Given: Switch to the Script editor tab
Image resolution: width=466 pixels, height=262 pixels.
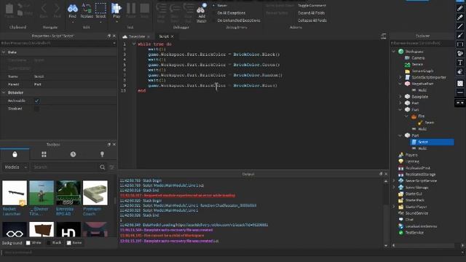Looking at the screenshot, I should pyautogui.click(x=164, y=36).
